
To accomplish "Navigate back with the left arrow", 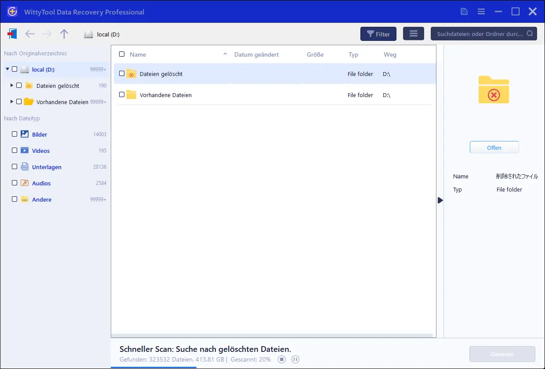I will coord(29,34).
